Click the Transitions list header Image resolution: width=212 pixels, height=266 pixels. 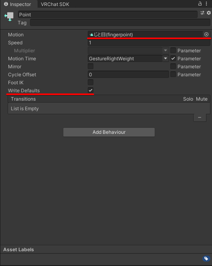pyautogui.click(x=109, y=99)
